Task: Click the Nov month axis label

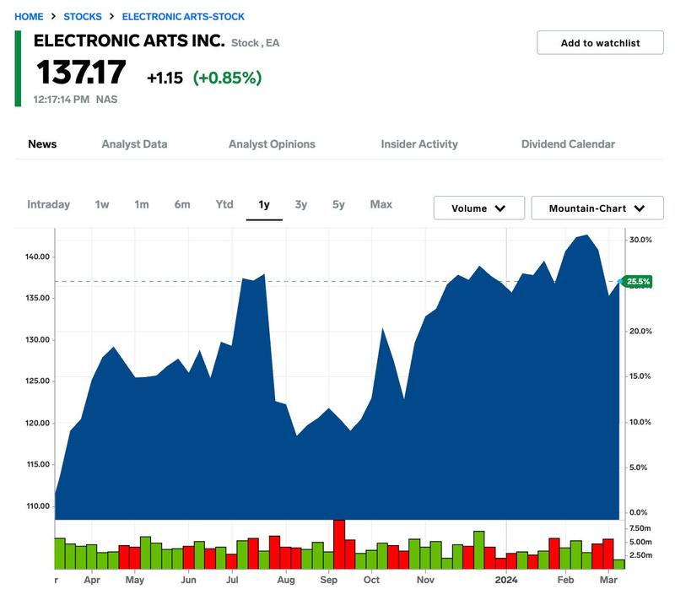Action: click(x=425, y=581)
